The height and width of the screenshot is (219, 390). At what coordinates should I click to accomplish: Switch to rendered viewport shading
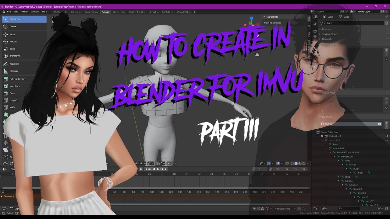tap(303, 163)
